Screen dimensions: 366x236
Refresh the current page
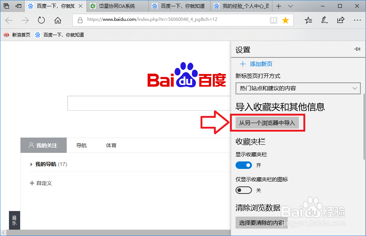[41, 20]
